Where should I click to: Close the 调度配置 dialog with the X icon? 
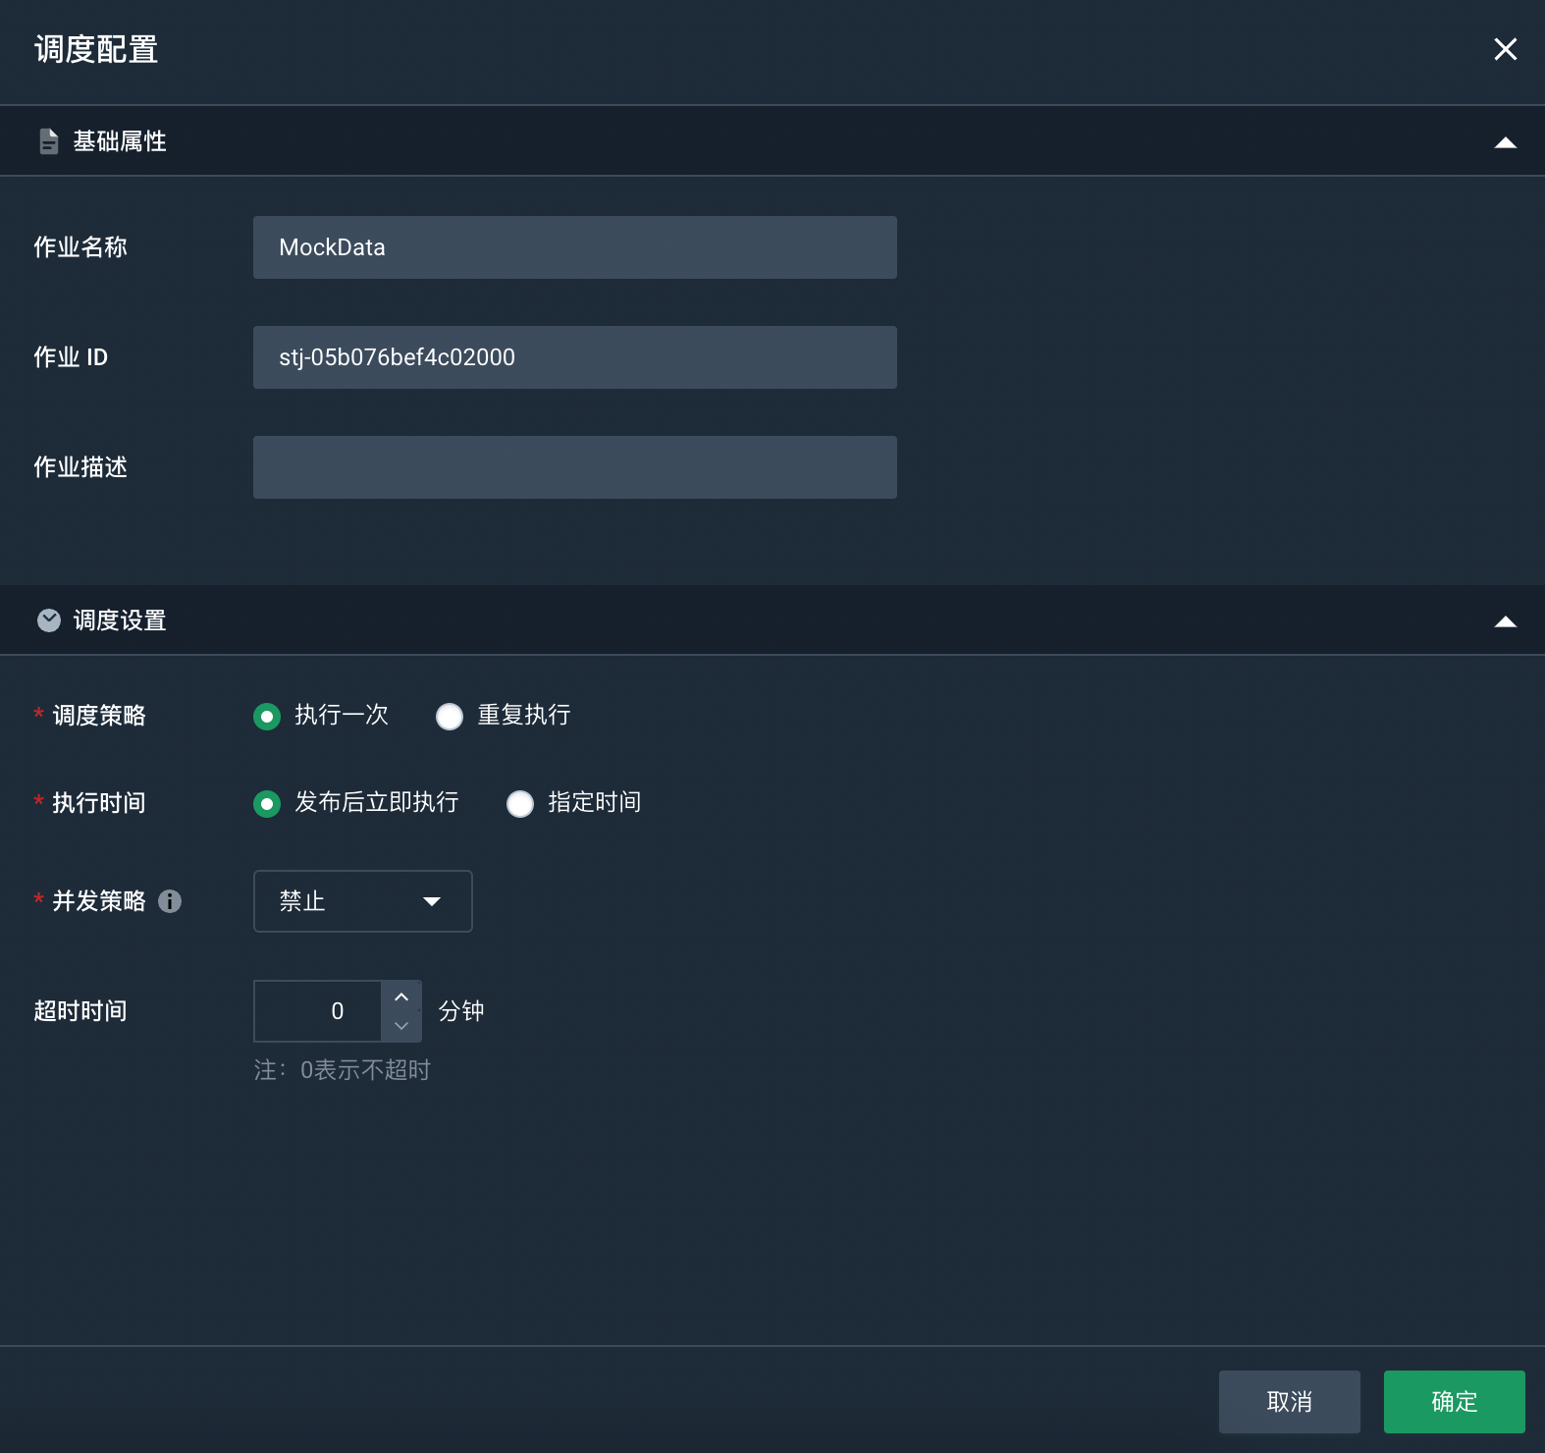pyautogui.click(x=1505, y=49)
